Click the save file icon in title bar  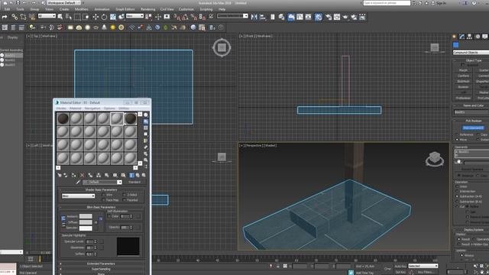(x=18, y=3)
